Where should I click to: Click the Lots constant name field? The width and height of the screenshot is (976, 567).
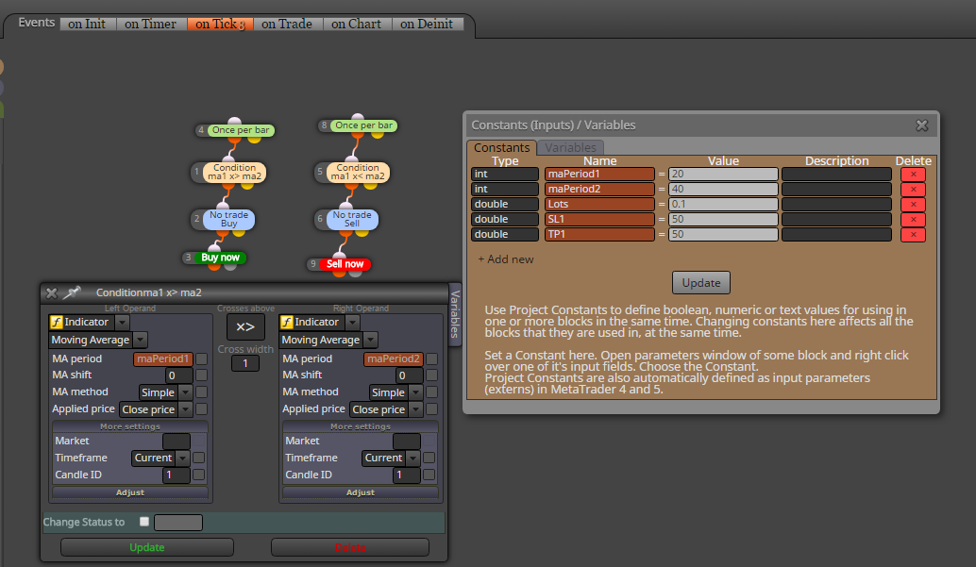point(599,204)
